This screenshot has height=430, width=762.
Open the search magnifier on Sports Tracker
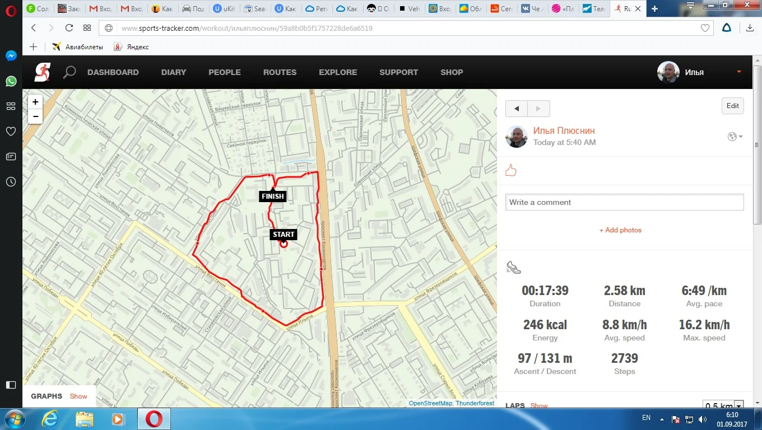click(69, 72)
